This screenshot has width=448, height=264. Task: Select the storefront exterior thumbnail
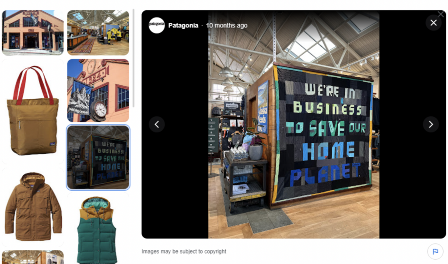(x=33, y=32)
